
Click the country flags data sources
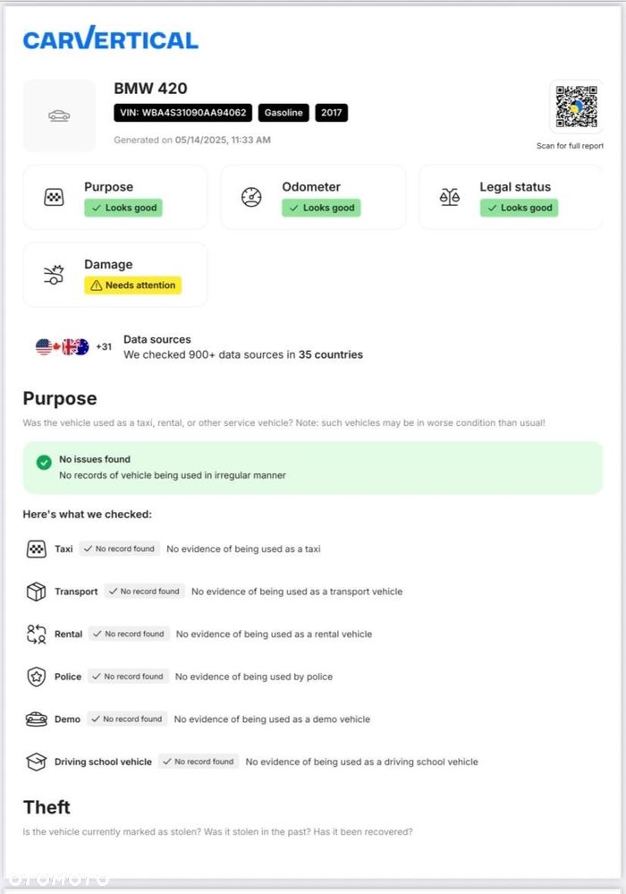pos(63,347)
